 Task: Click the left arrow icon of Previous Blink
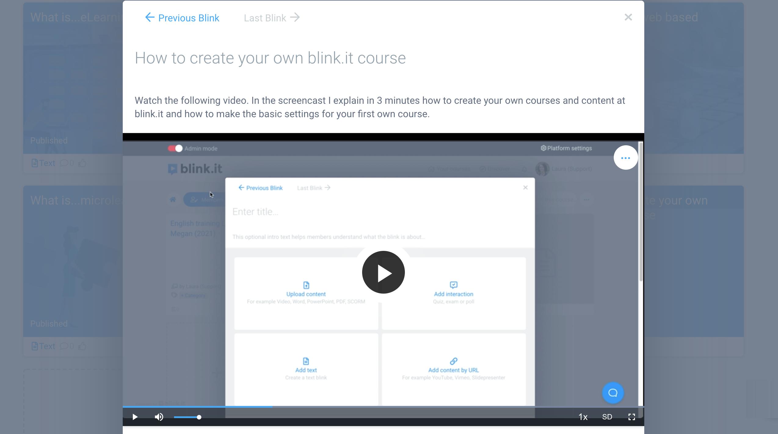pos(150,17)
